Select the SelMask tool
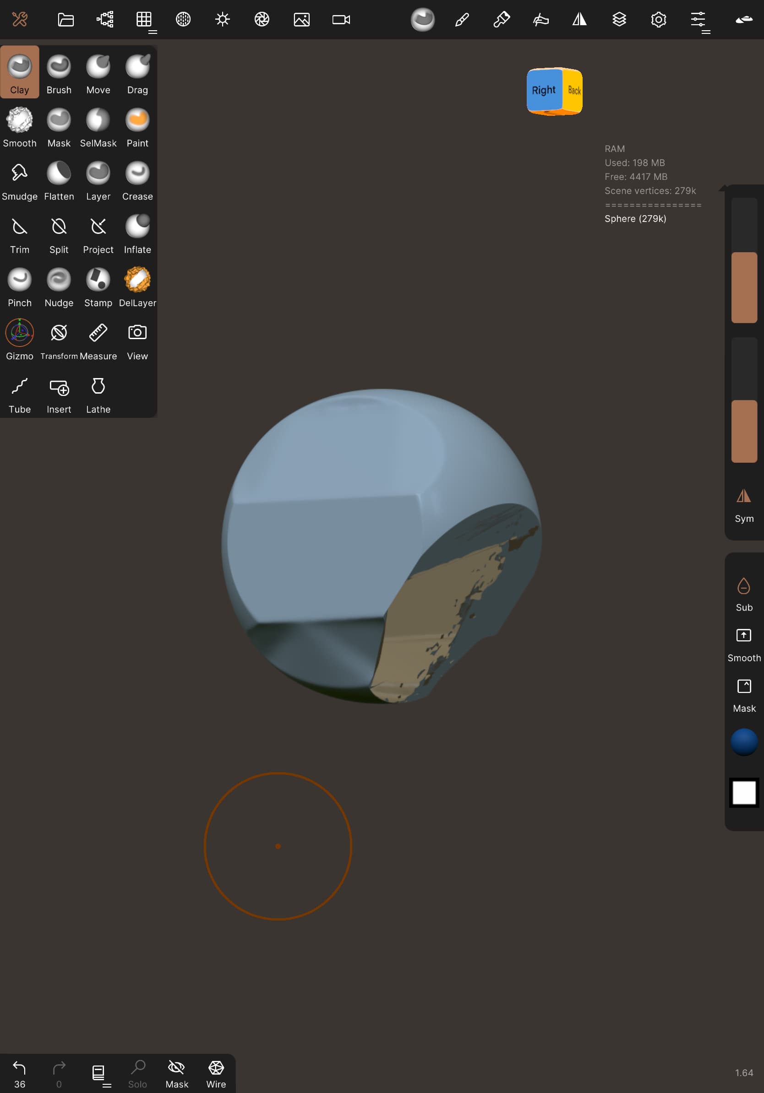764x1093 pixels. pyautogui.click(x=98, y=126)
